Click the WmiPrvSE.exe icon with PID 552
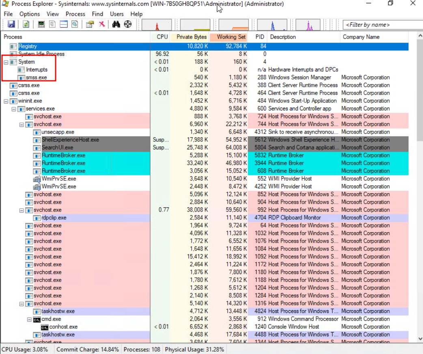The image size is (423, 354). 37,179
